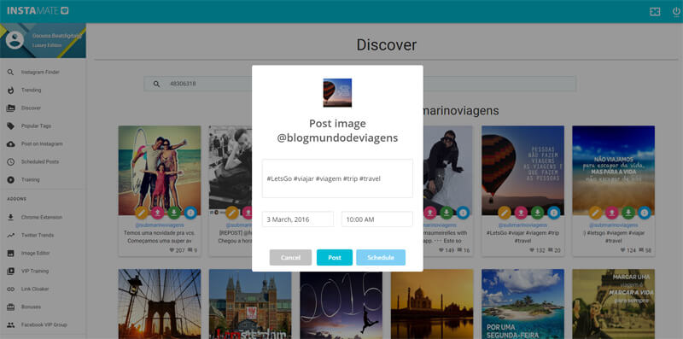
Task: Open @submarinoviagens link under balloon quote card
Action: (x=522, y=225)
